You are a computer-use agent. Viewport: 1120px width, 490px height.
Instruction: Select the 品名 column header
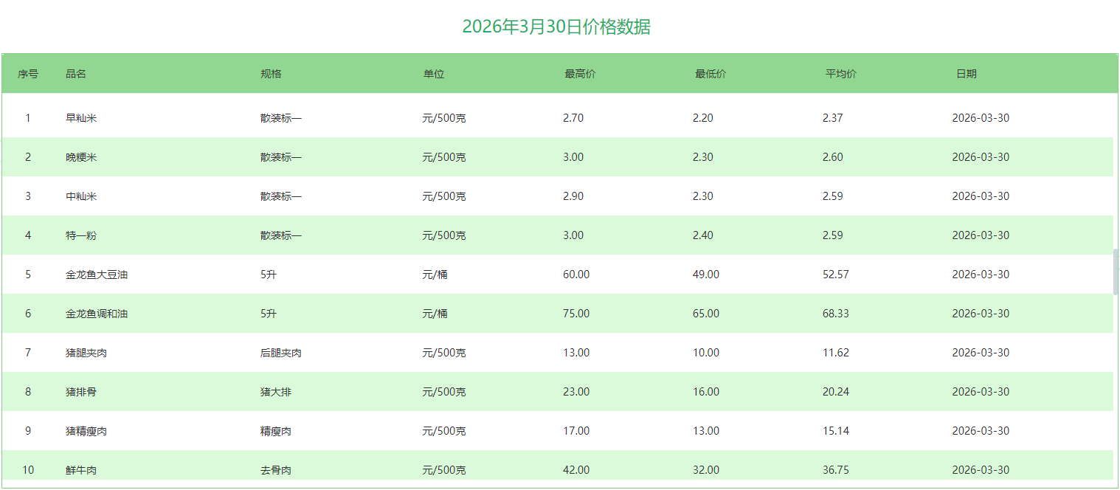tap(76, 74)
